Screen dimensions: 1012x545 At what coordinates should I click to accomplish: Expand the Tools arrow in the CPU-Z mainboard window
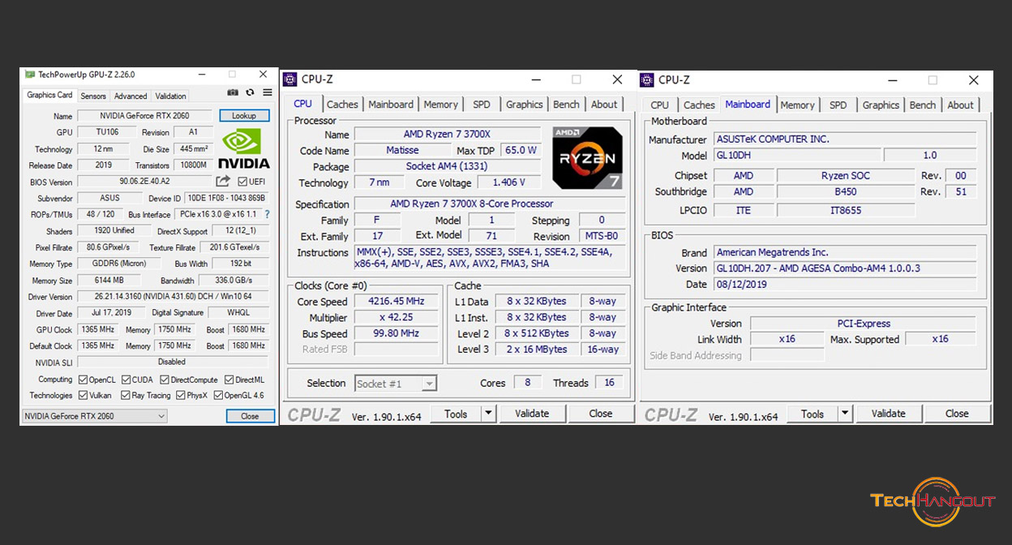(x=845, y=414)
